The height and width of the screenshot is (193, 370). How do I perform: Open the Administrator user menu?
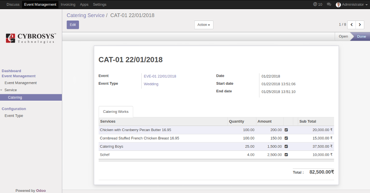click(x=352, y=5)
